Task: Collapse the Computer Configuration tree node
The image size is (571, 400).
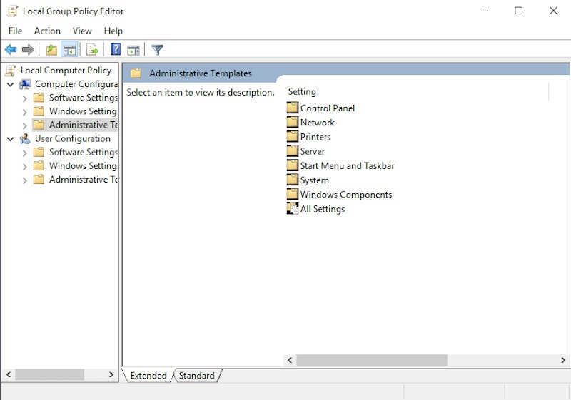Action: click(x=11, y=84)
